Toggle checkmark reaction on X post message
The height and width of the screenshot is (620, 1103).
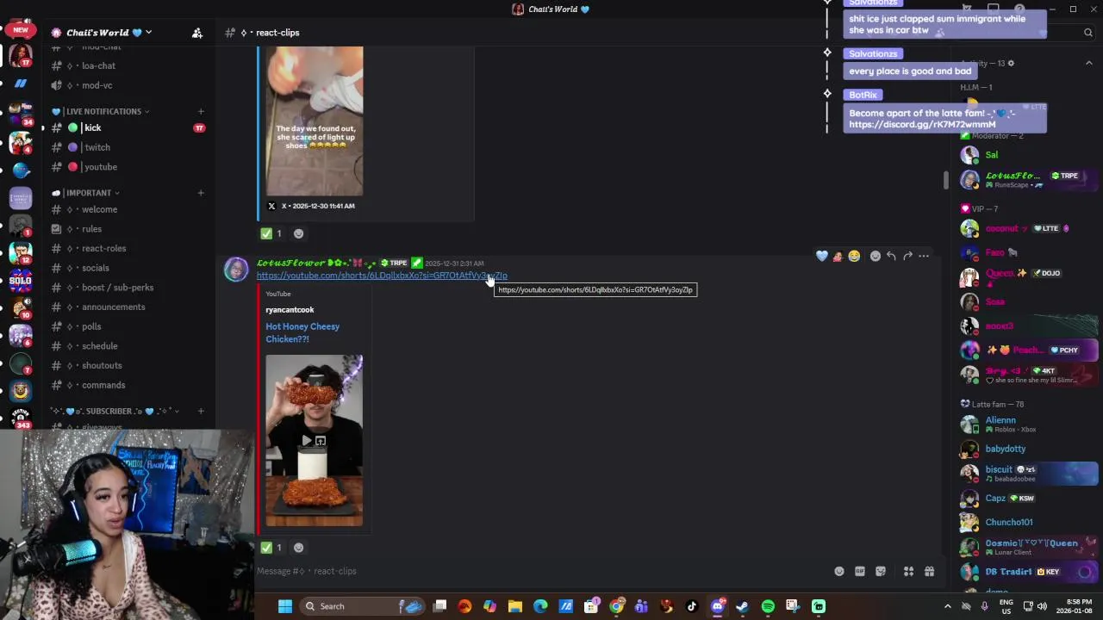272,233
